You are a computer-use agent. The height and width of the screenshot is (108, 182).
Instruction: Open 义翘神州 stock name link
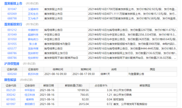(33, 9)
